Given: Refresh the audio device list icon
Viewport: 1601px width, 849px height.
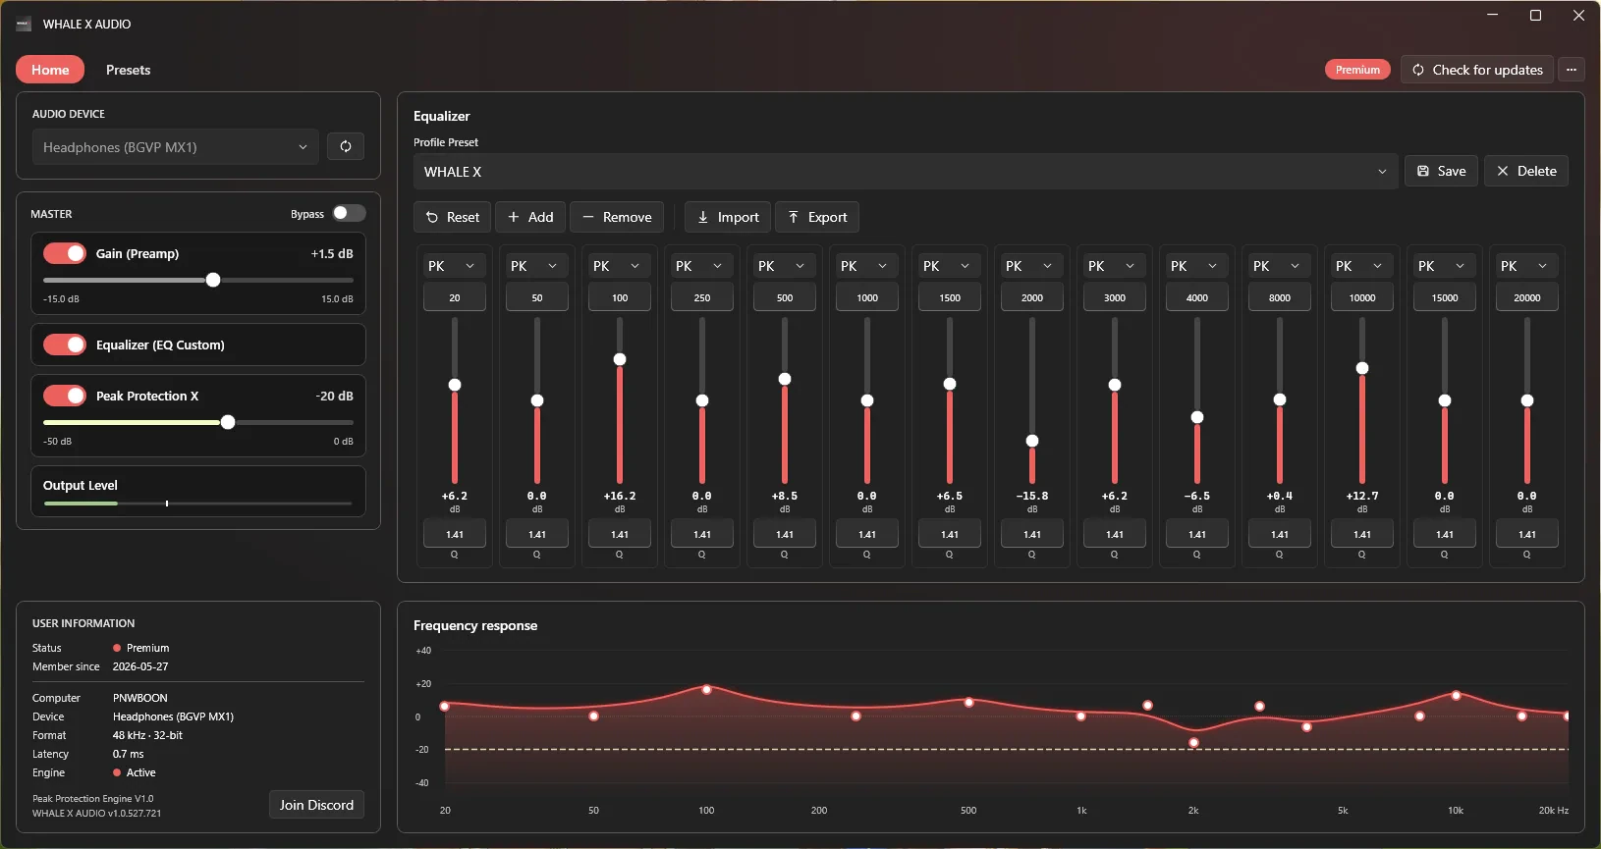Looking at the screenshot, I should 346,146.
